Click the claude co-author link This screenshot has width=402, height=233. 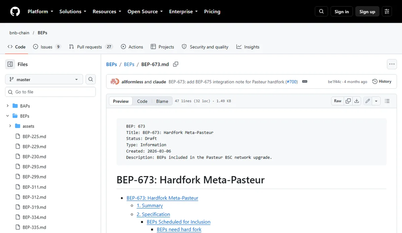tap(159, 81)
